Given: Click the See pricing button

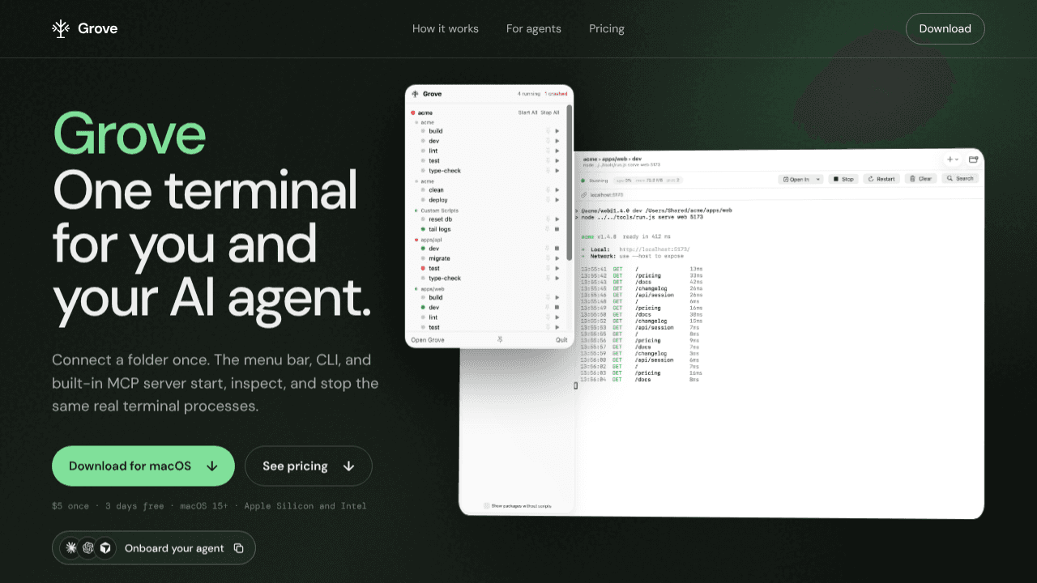Looking at the screenshot, I should (309, 466).
